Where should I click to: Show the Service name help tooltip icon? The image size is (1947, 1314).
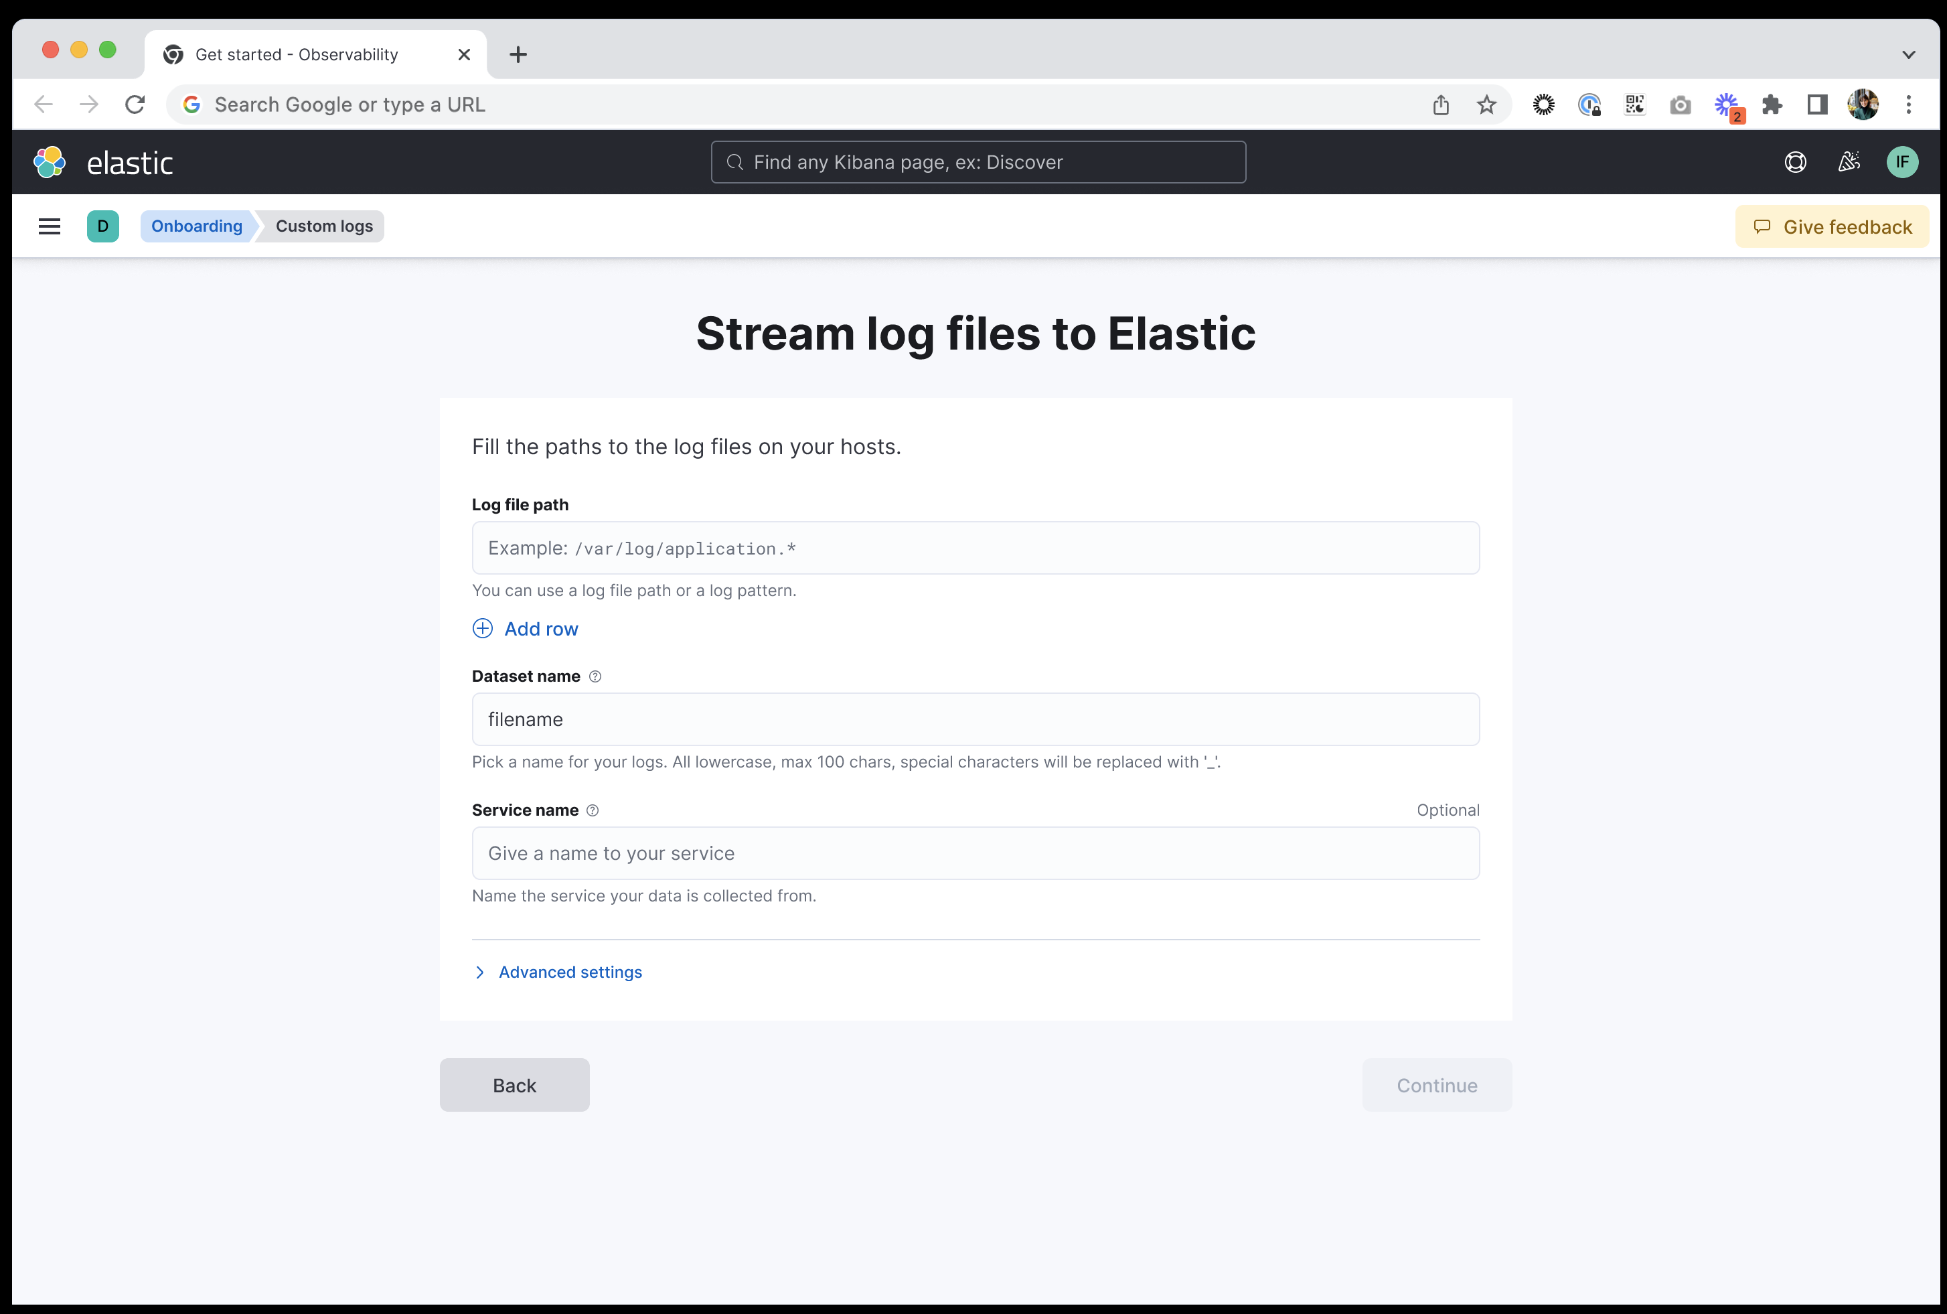[x=593, y=810]
